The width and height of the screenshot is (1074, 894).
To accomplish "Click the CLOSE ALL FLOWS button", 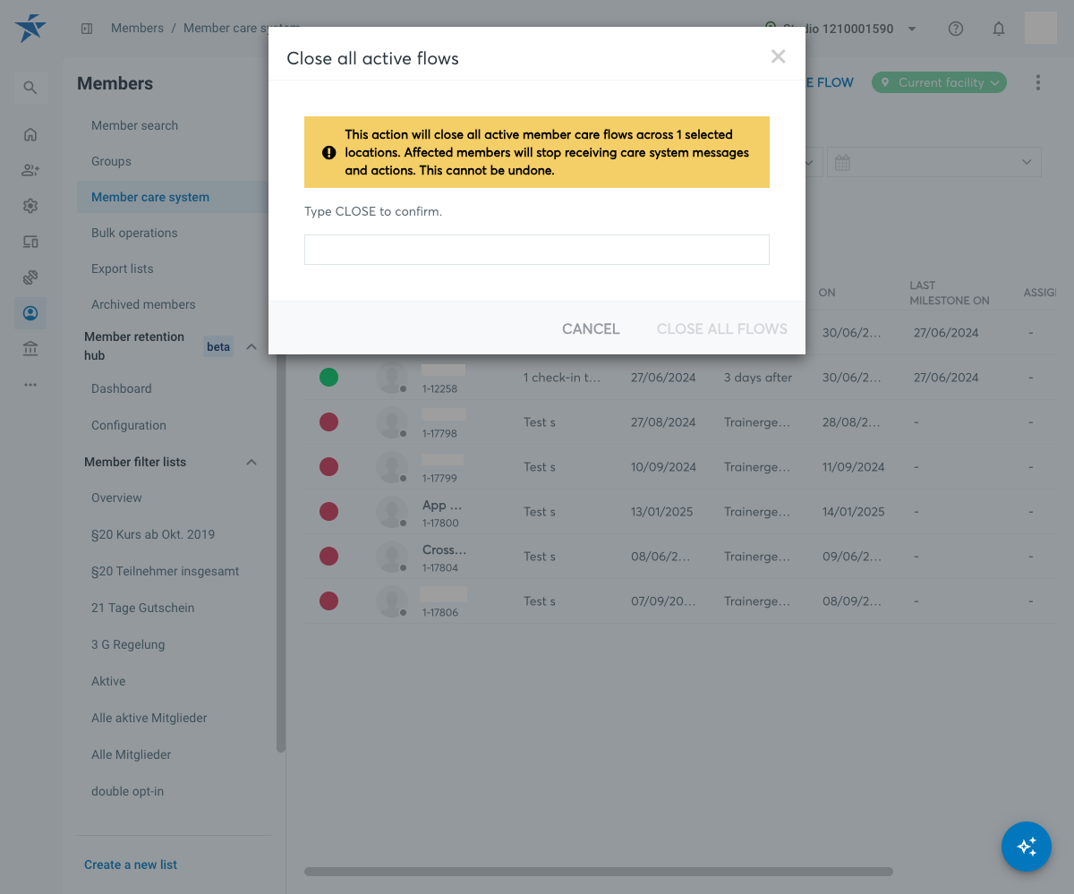I will pos(722,328).
